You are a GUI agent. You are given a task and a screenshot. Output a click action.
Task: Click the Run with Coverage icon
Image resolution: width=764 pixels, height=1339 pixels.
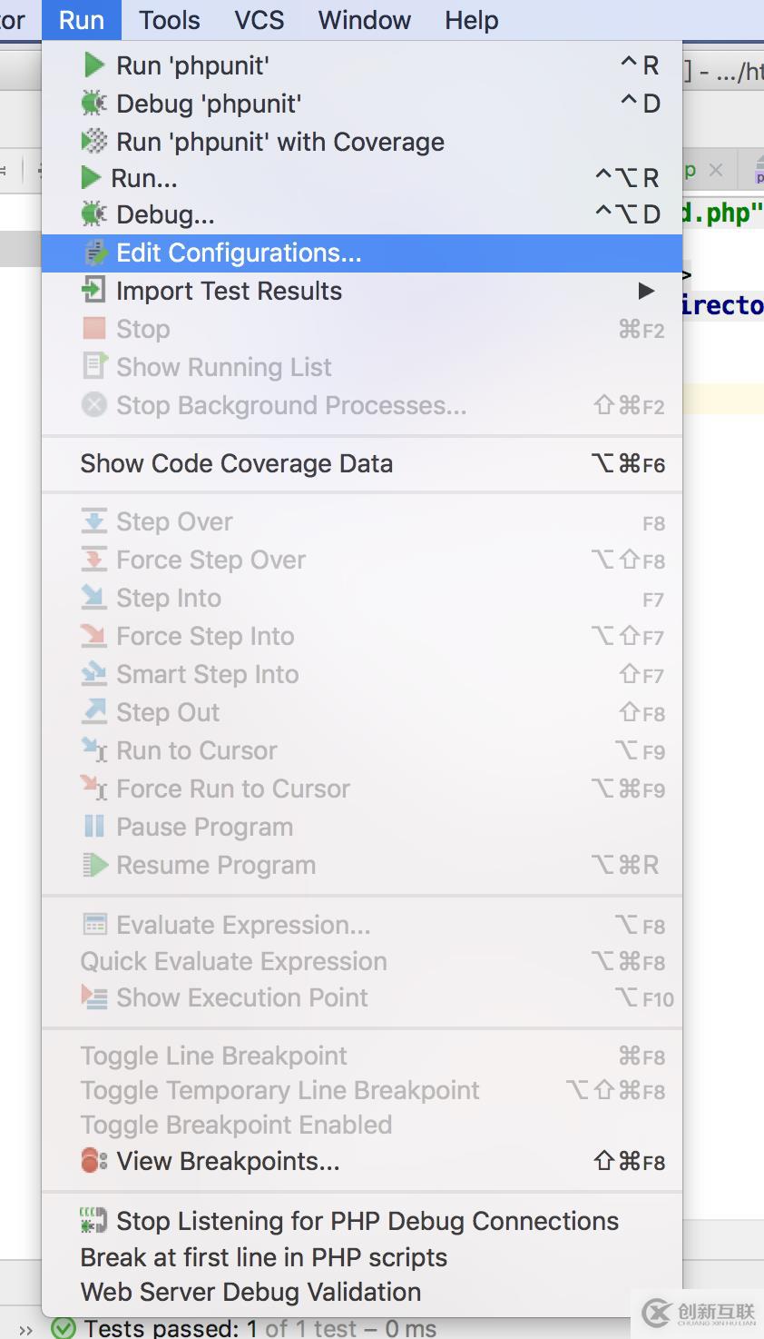point(93,142)
